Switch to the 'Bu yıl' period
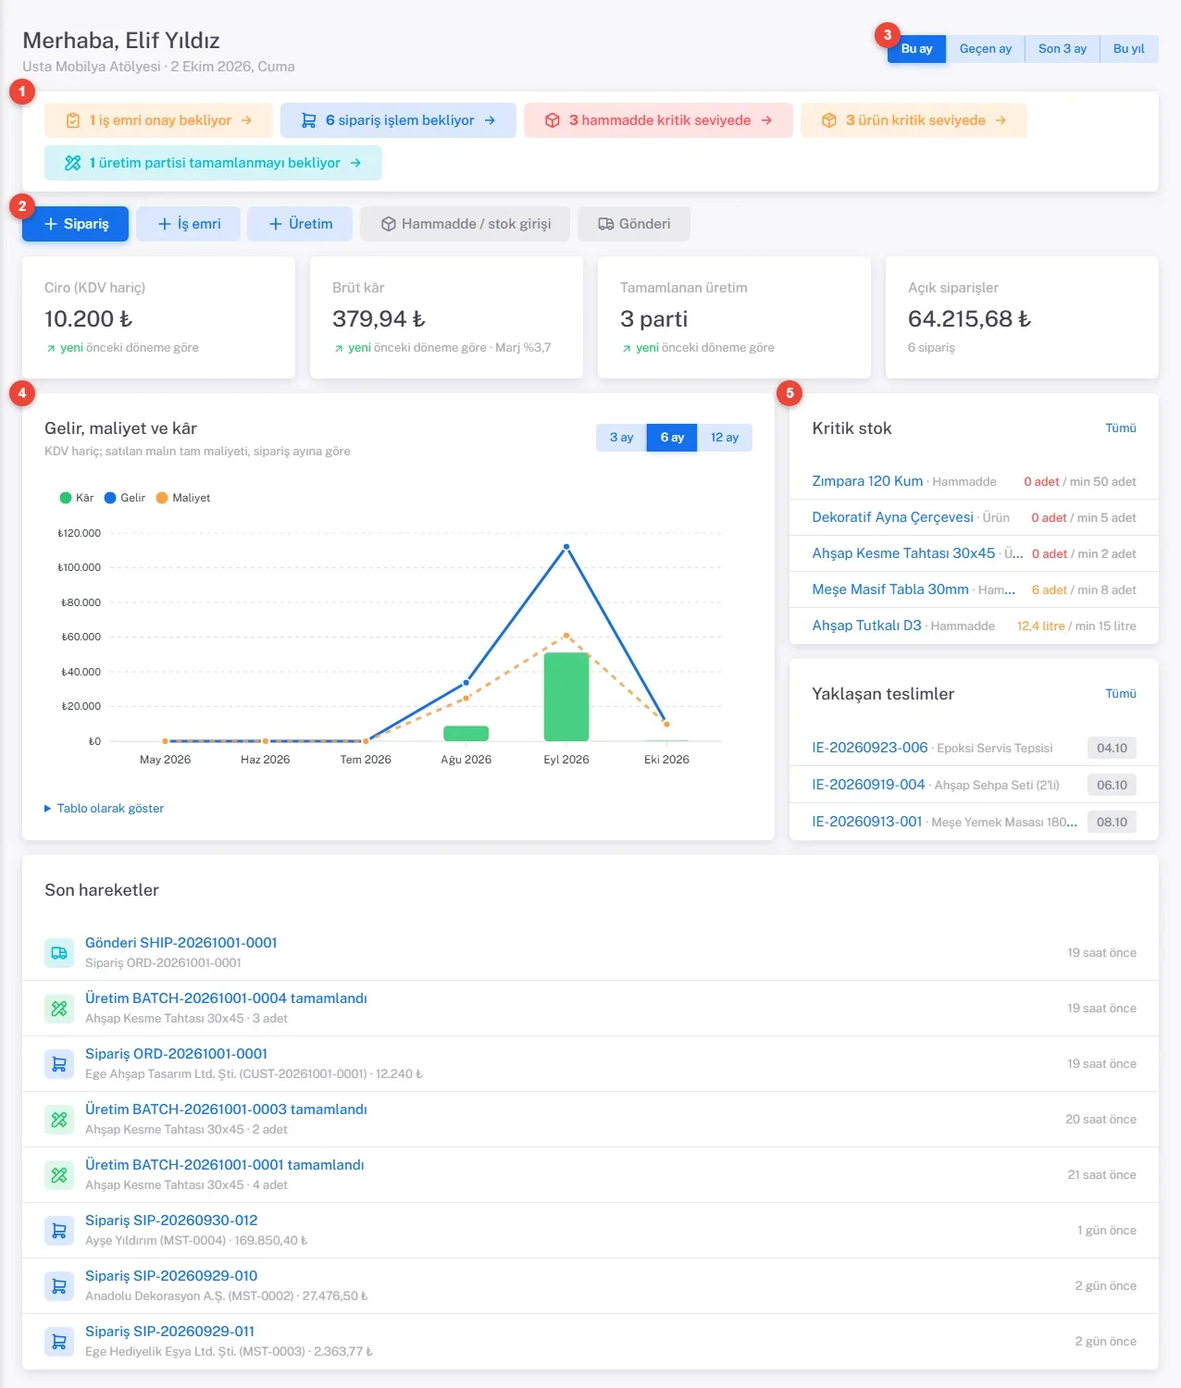The image size is (1181, 1388). coord(1129,49)
